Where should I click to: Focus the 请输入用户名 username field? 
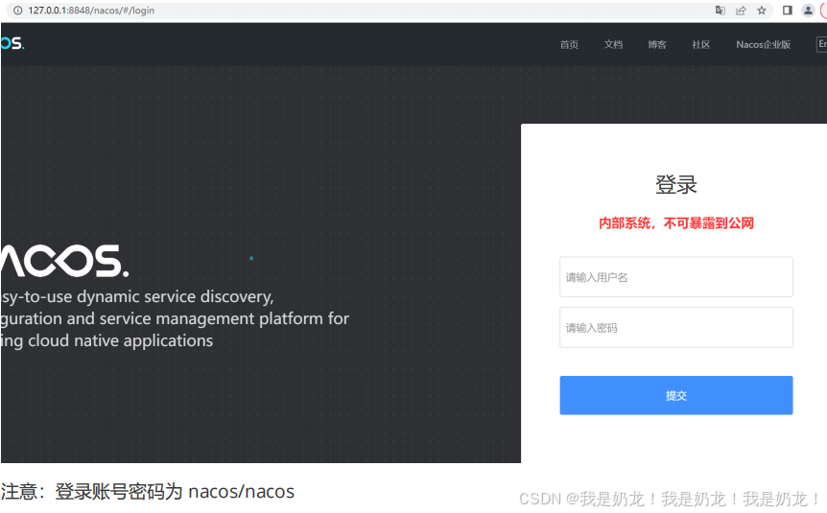click(676, 277)
